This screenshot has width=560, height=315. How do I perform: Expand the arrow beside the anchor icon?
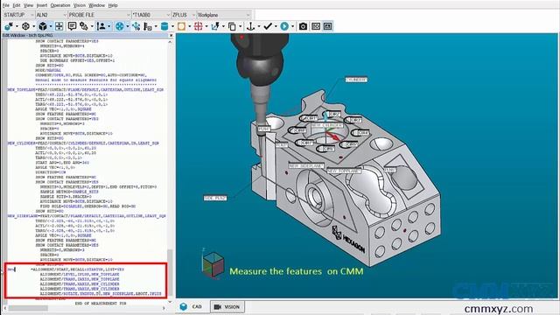(x=259, y=26)
